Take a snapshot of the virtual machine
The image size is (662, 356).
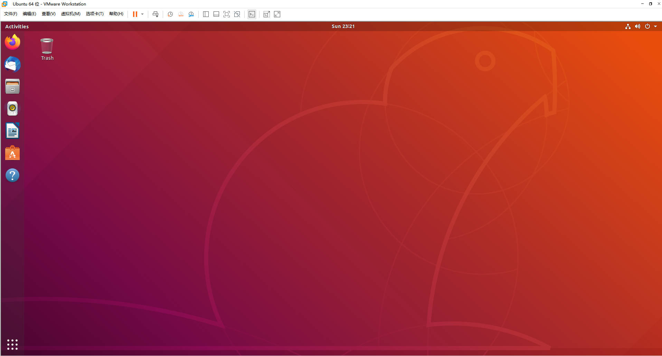[170, 14]
